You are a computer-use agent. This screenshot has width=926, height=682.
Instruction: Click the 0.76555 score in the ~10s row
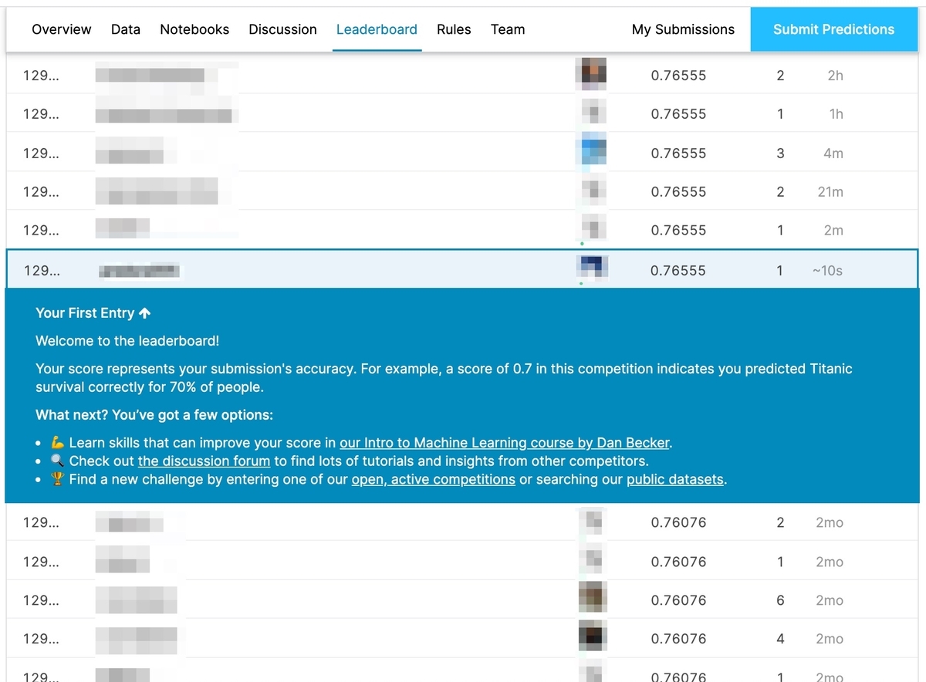coord(678,271)
